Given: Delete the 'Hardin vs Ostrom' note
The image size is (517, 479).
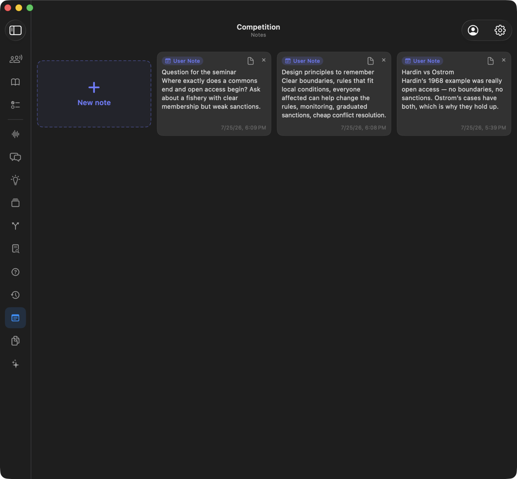Looking at the screenshot, I should (x=504, y=60).
